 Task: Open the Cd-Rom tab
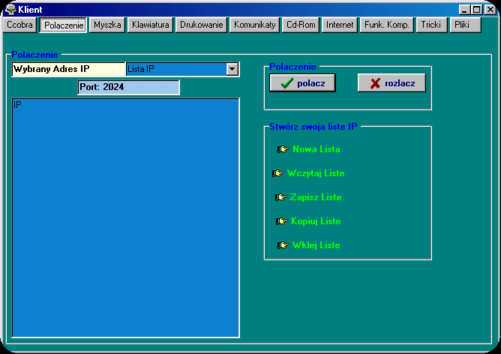pyautogui.click(x=301, y=25)
